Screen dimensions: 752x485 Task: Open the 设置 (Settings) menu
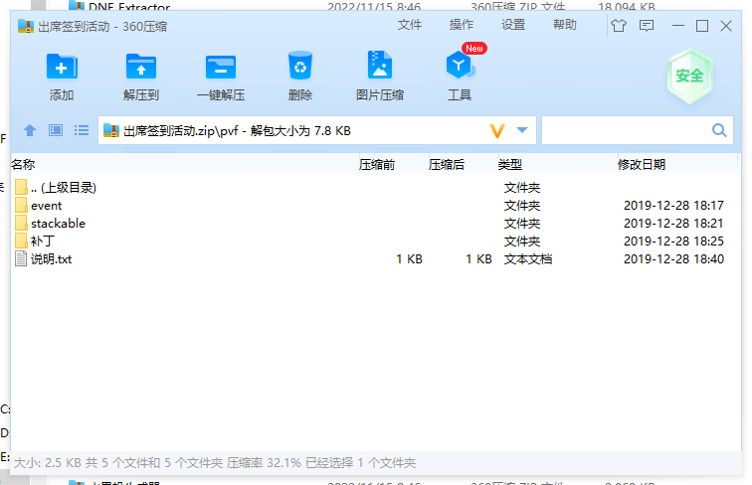click(512, 25)
